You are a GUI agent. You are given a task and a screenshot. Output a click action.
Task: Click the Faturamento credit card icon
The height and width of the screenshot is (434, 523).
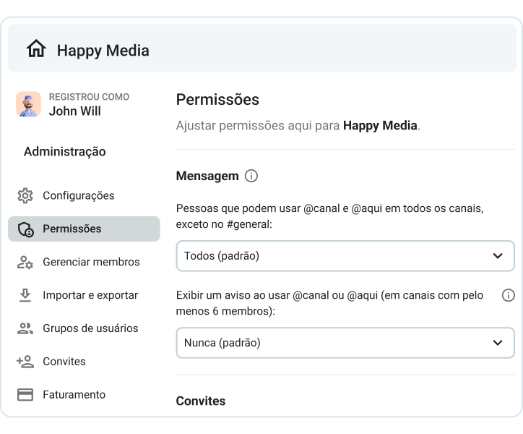(25, 395)
